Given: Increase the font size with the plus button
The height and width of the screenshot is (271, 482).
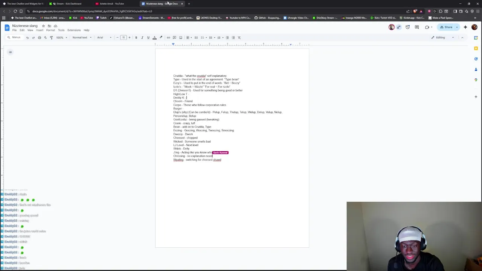Looking at the screenshot, I should click(x=129, y=38).
